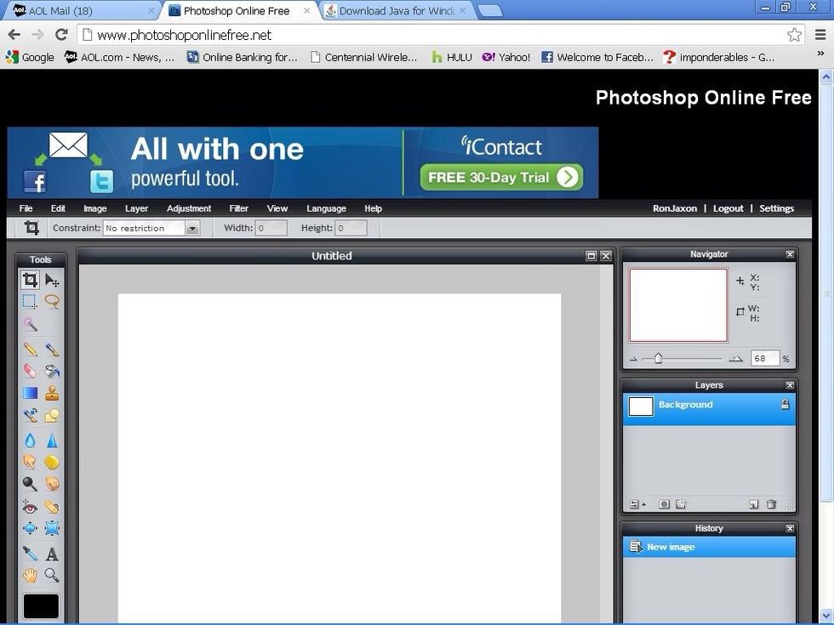Image resolution: width=834 pixels, height=625 pixels.
Task: Select the Paint Bucket tool
Action: 52,371
